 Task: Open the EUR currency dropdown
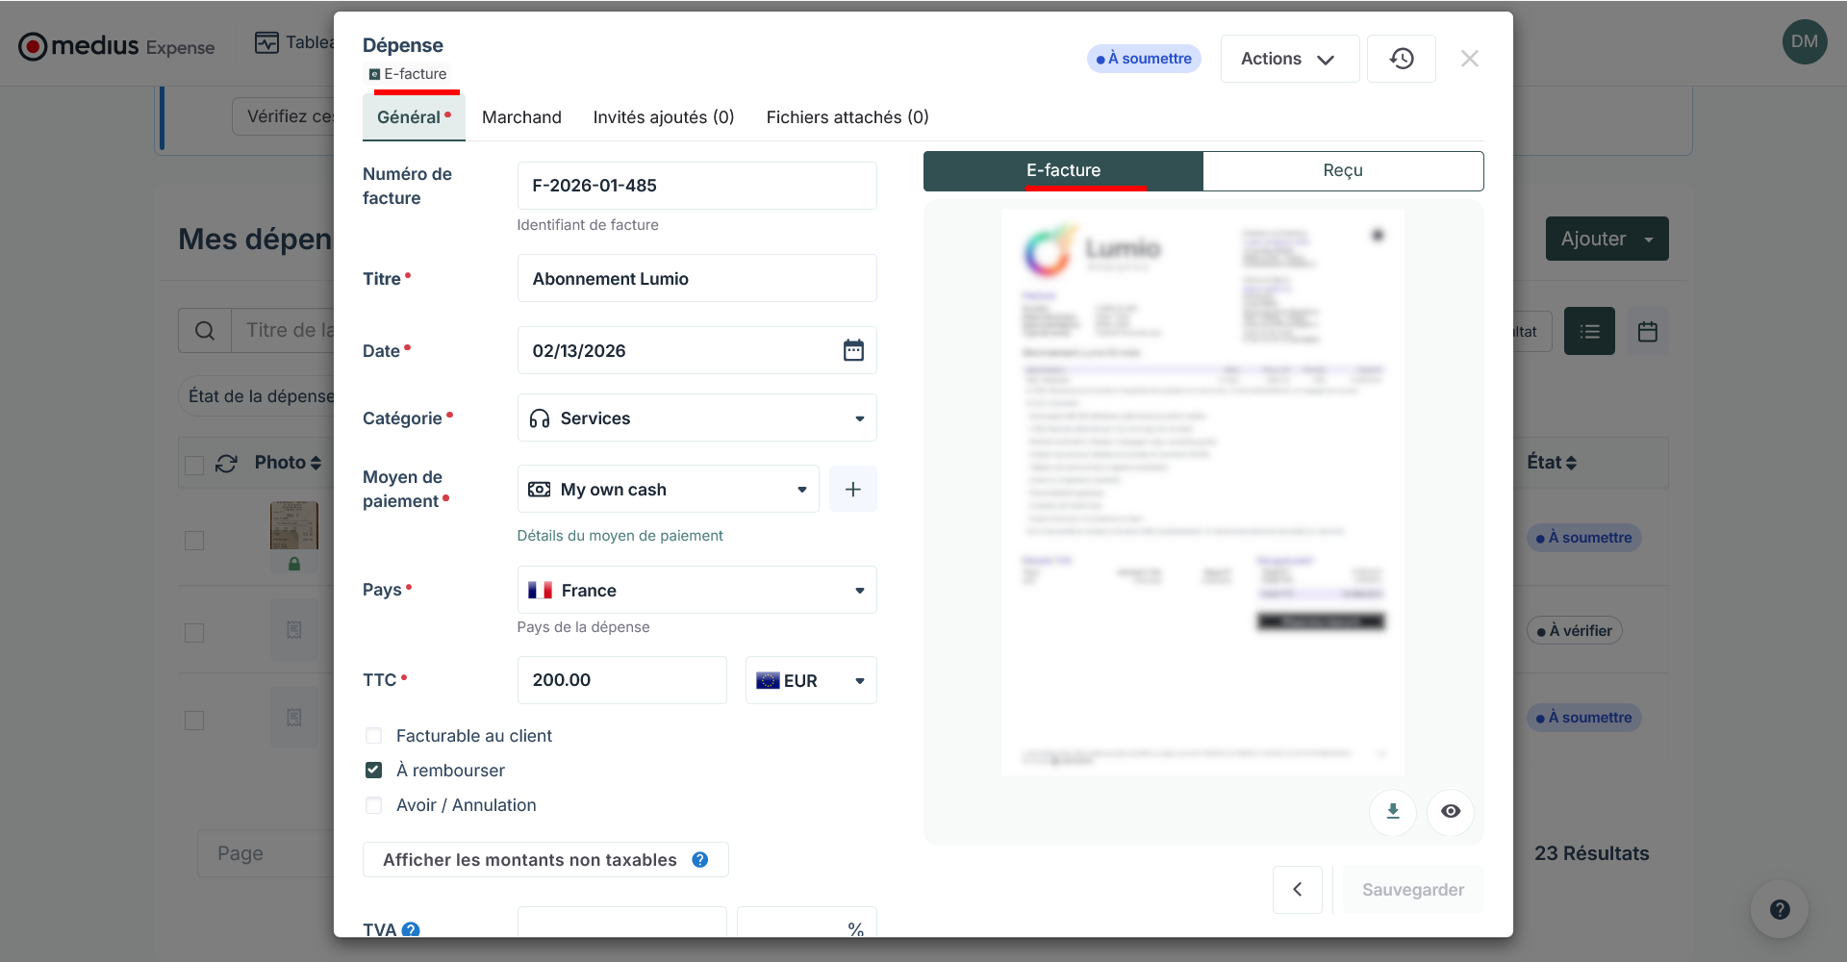811,681
